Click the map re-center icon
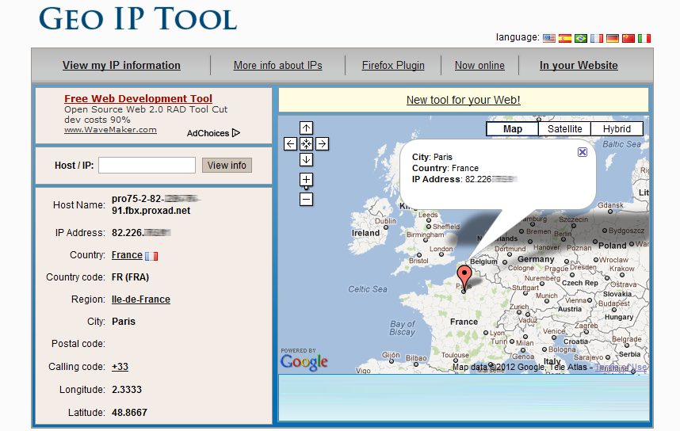Viewport: 680px width, 431px height. 307,143
